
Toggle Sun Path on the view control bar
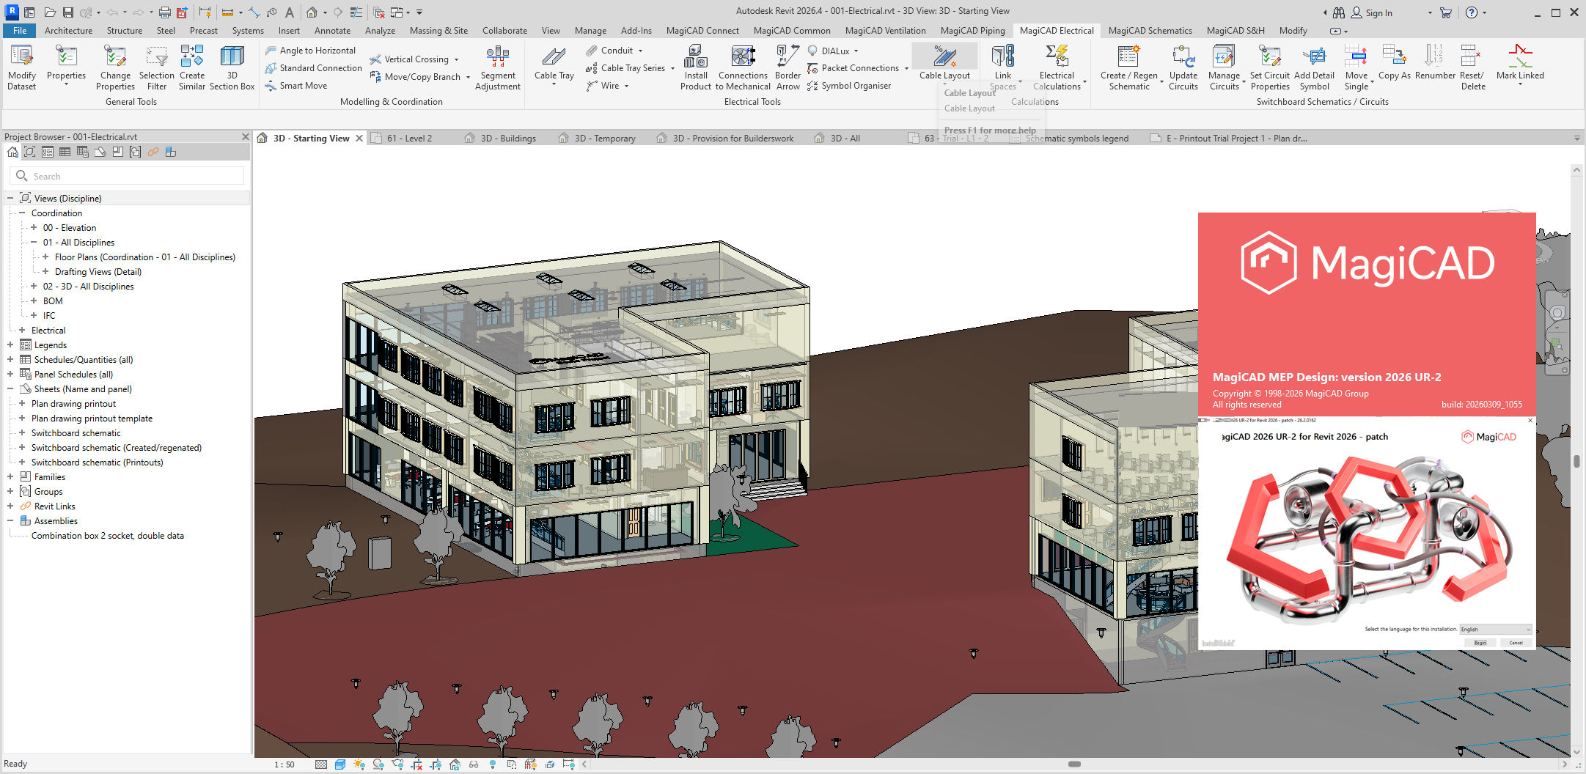[359, 764]
